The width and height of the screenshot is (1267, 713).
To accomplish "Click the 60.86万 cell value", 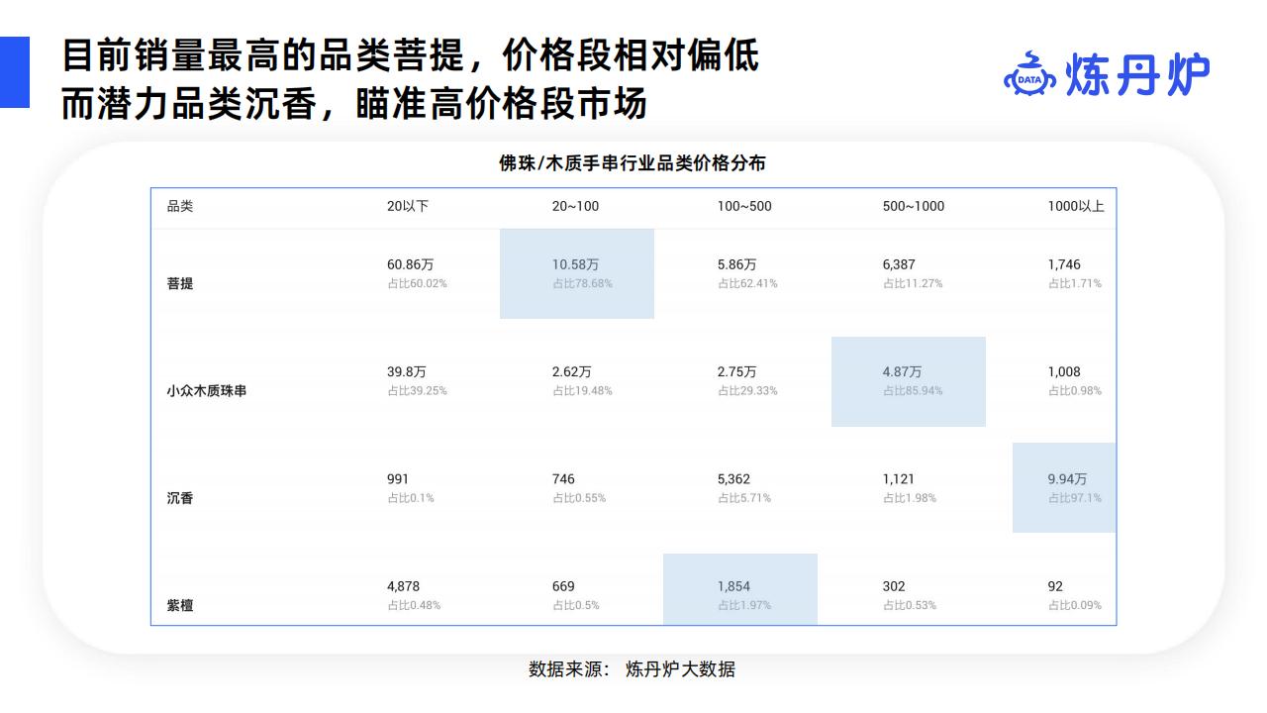I will 411,264.
